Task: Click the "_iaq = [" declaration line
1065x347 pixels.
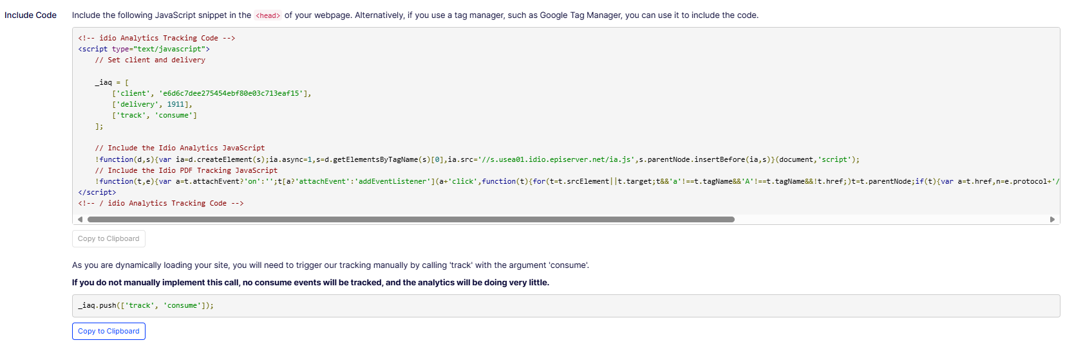Action: (112, 82)
